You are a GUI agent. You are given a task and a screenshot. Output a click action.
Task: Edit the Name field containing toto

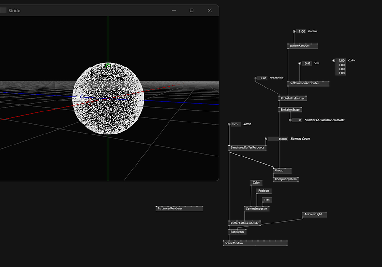click(236, 124)
